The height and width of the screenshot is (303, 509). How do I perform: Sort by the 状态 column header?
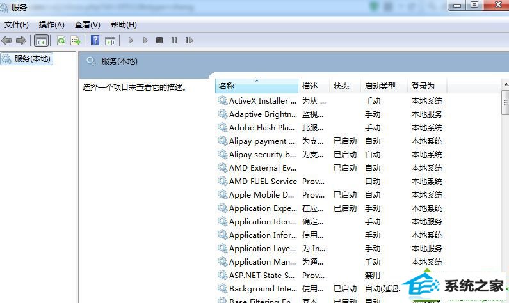344,86
